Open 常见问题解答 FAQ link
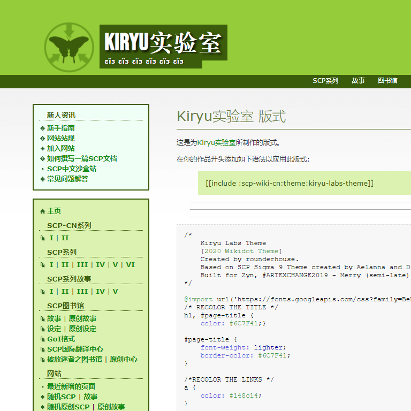The image size is (411, 411). click(67, 179)
